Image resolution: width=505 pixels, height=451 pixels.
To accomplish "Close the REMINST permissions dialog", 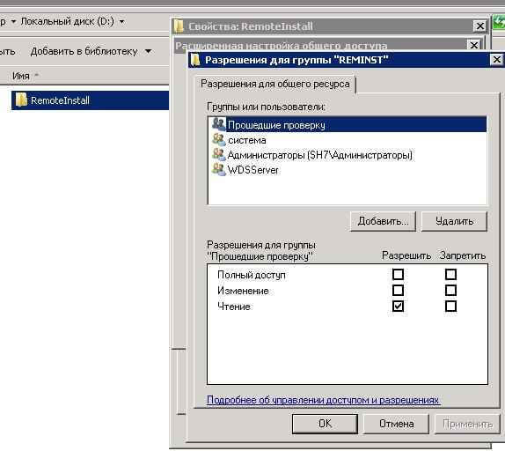I will pos(496,60).
